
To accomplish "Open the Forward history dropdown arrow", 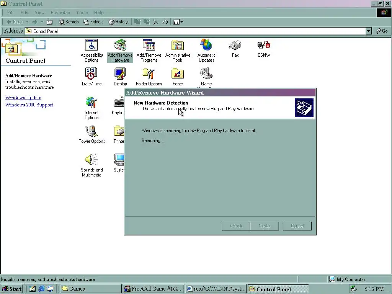I will pyautogui.click(x=42, y=22).
